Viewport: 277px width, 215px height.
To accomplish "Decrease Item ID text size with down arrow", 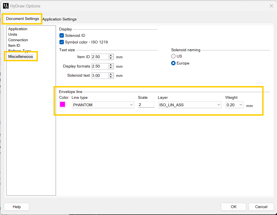I will click(x=111, y=58).
